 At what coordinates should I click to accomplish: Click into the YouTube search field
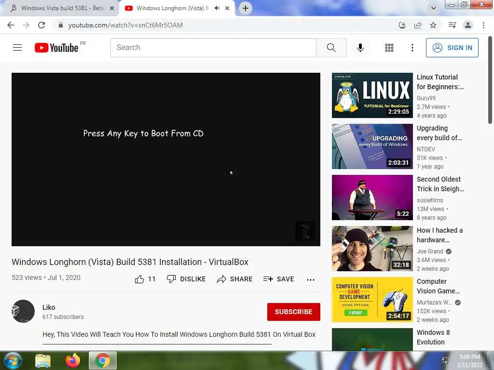tap(213, 48)
